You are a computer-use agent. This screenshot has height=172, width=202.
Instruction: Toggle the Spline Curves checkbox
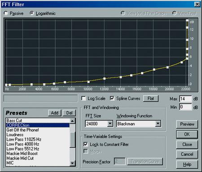pyautogui.click(x=112, y=99)
